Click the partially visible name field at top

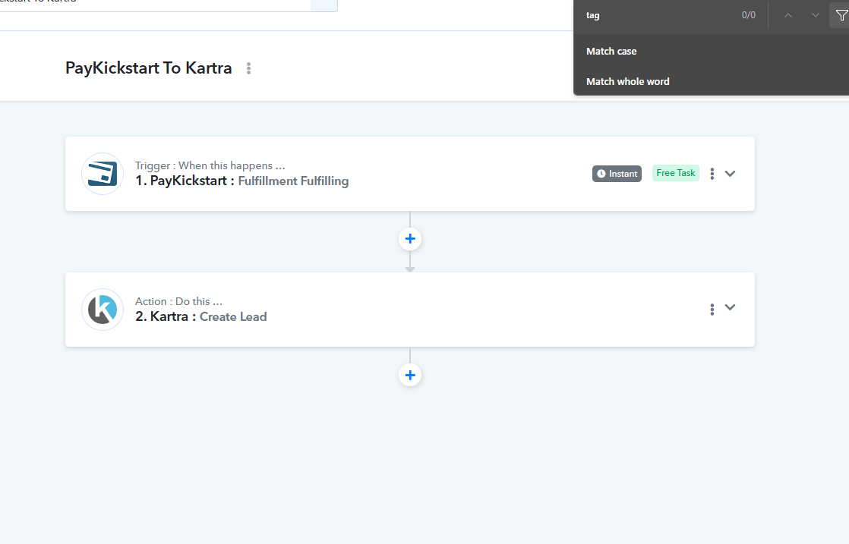[x=169, y=5]
